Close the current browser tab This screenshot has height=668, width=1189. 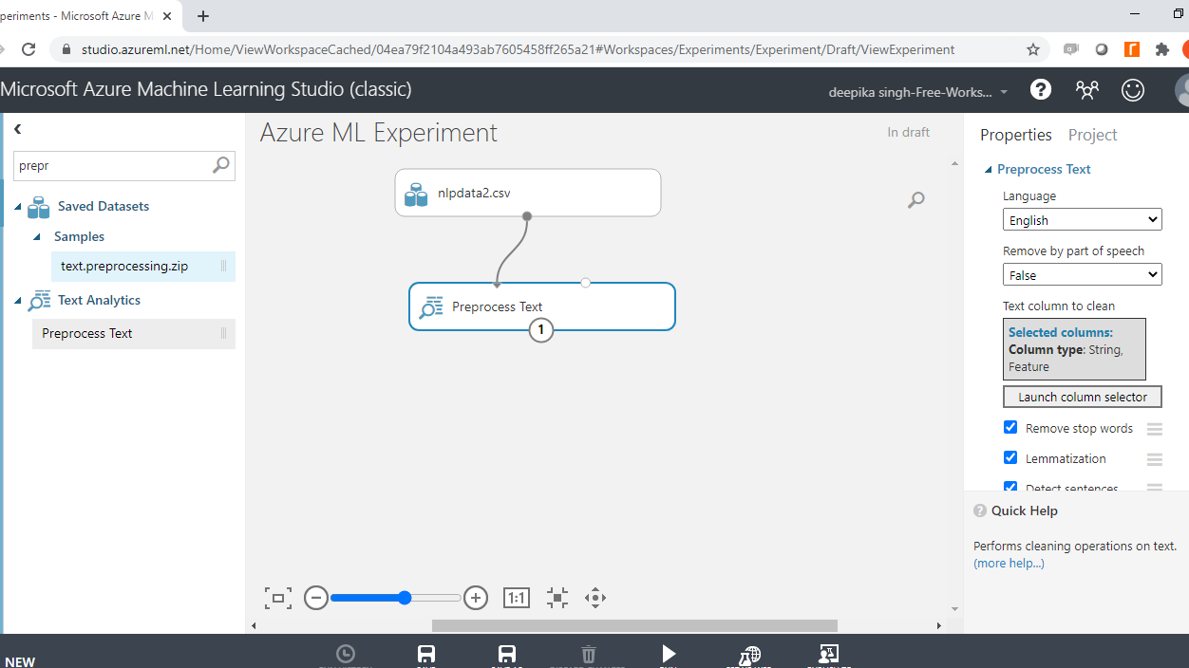(167, 16)
